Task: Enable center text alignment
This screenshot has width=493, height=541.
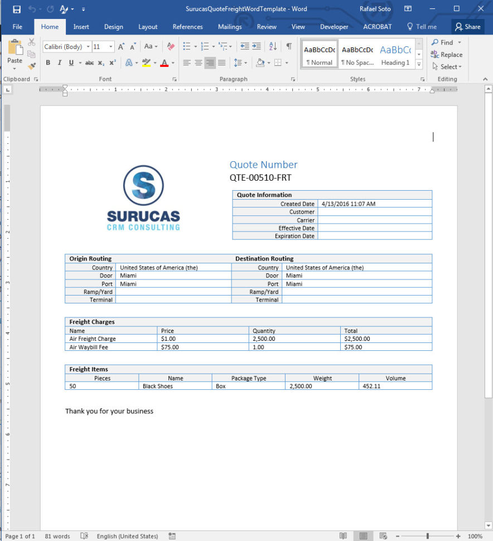Action: click(x=199, y=62)
